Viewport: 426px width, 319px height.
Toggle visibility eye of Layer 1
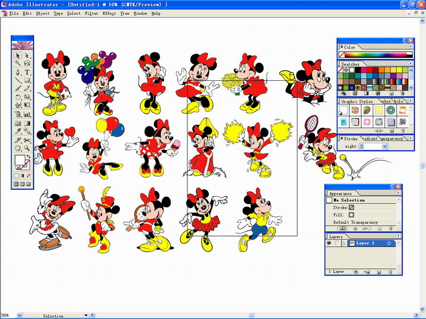(329, 243)
